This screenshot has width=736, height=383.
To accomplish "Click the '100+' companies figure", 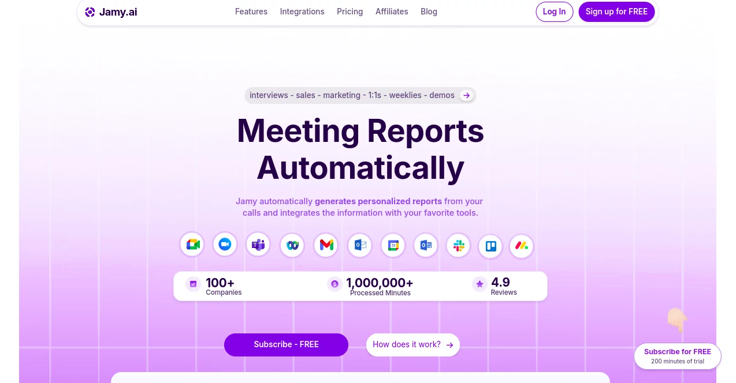I will tap(220, 283).
